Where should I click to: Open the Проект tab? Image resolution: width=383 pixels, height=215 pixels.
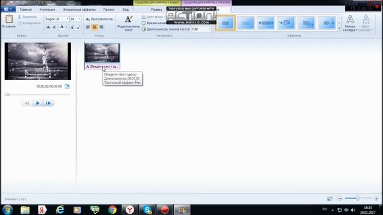(109, 10)
